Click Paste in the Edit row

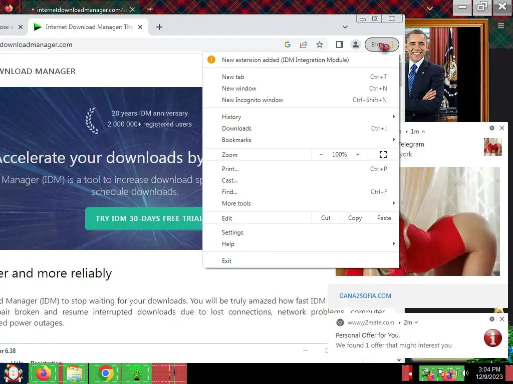pyautogui.click(x=384, y=218)
